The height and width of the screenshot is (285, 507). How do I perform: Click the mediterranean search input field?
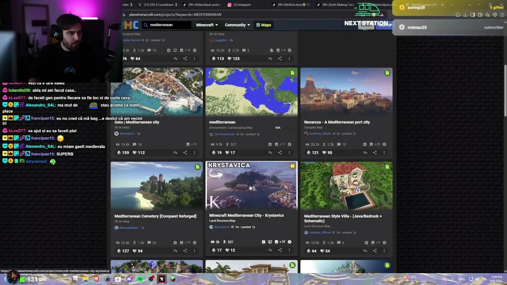click(166, 25)
